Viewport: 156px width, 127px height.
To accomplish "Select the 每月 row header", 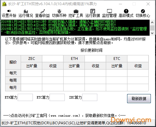I will click(13, 87).
